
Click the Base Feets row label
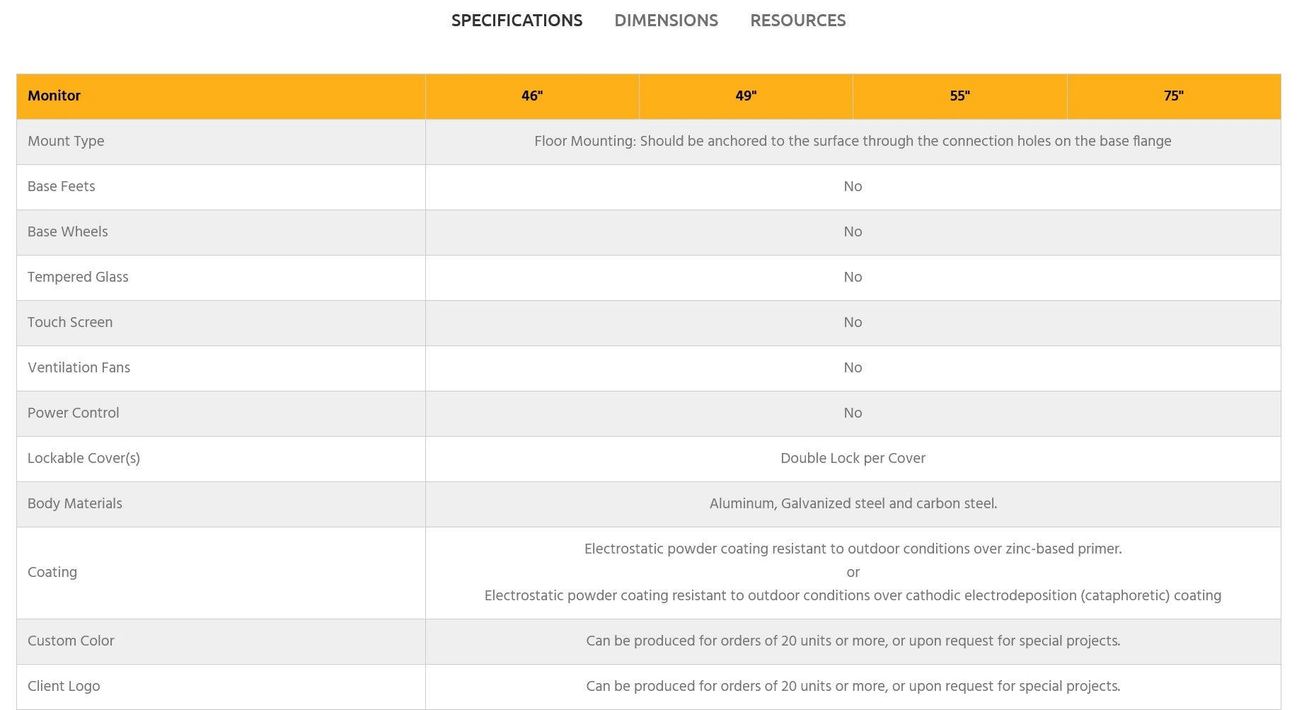tap(62, 186)
